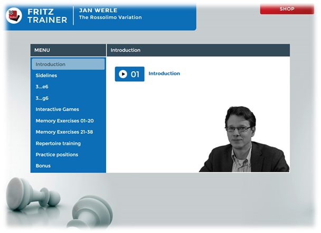The height and width of the screenshot is (233, 321).
Task: Select Memory Exercises 01-20
Action: [x=64, y=121]
